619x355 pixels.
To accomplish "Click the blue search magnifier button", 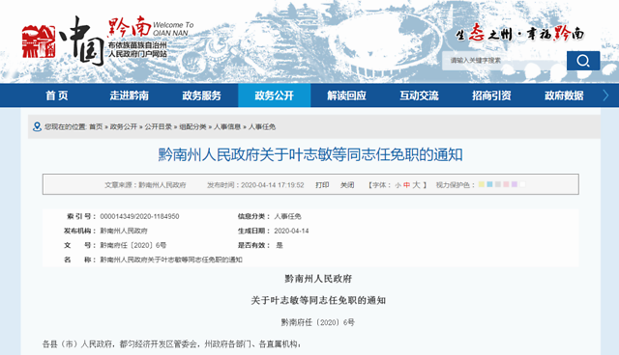I will [583, 61].
